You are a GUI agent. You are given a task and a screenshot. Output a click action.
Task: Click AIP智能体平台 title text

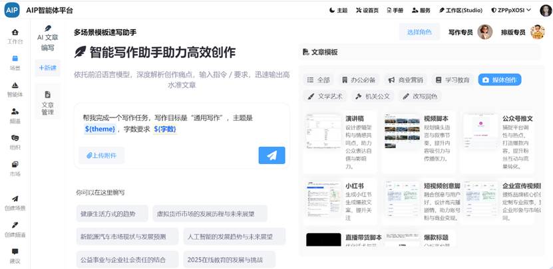point(49,10)
